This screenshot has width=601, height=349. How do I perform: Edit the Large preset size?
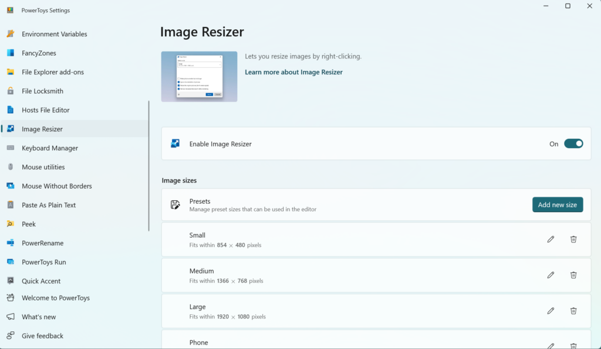click(x=550, y=310)
